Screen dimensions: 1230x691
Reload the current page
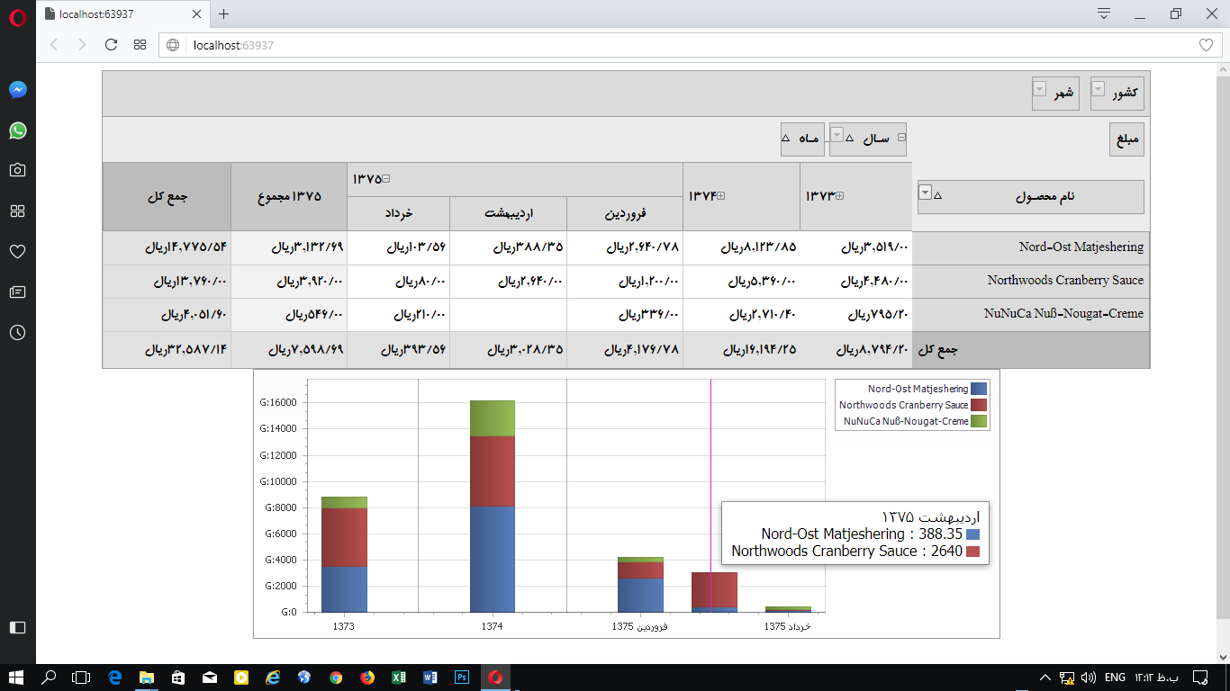click(x=110, y=44)
